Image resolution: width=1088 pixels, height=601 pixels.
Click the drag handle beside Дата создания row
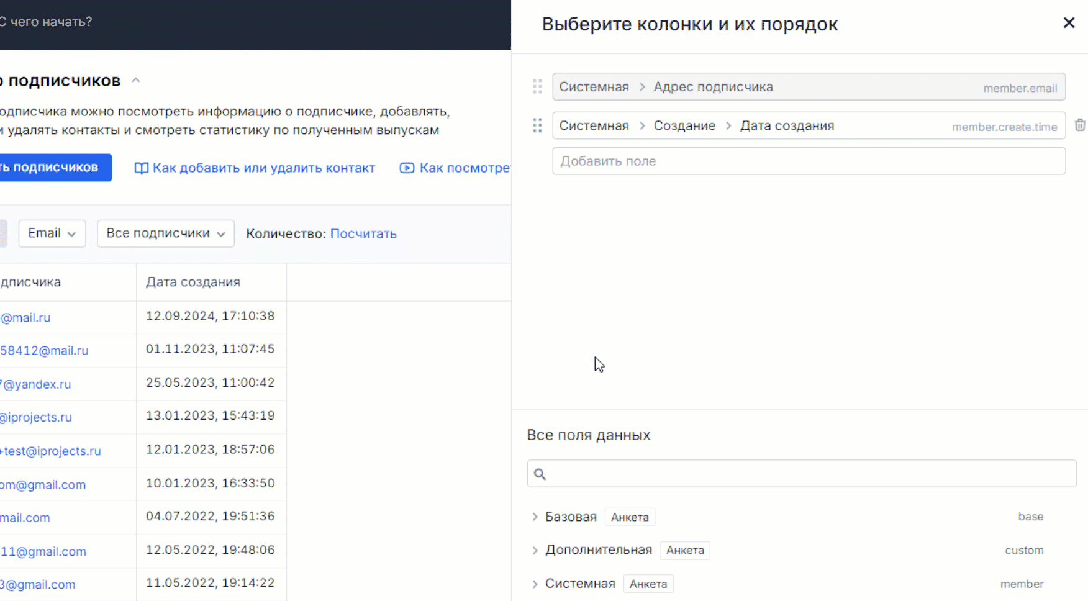click(537, 125)
